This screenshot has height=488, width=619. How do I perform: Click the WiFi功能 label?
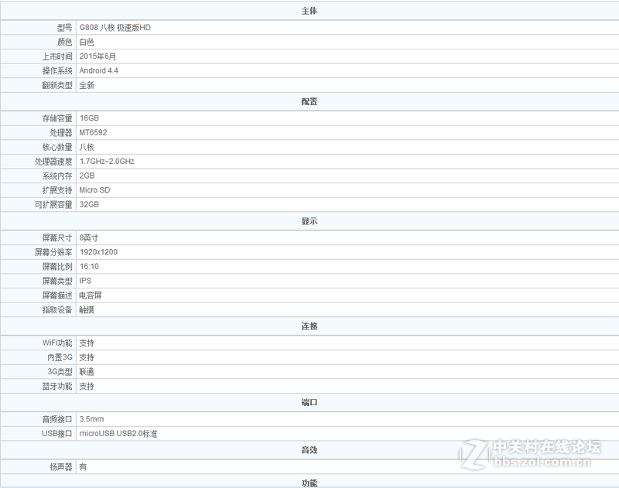[57, 343]
